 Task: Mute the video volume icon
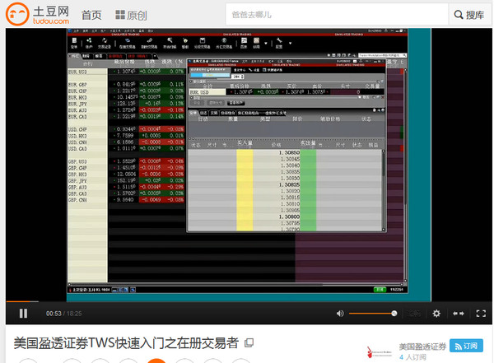(x=340, y=314)
